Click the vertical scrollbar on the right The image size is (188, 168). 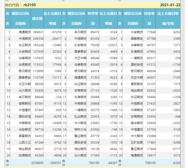tap(183, 84)
